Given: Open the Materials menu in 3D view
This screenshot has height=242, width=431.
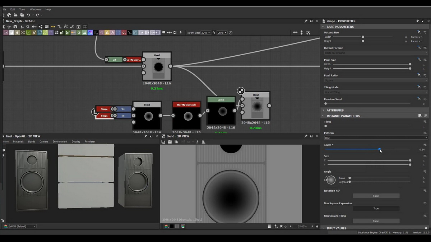Looking at the screenshot, I should (18, 141).
